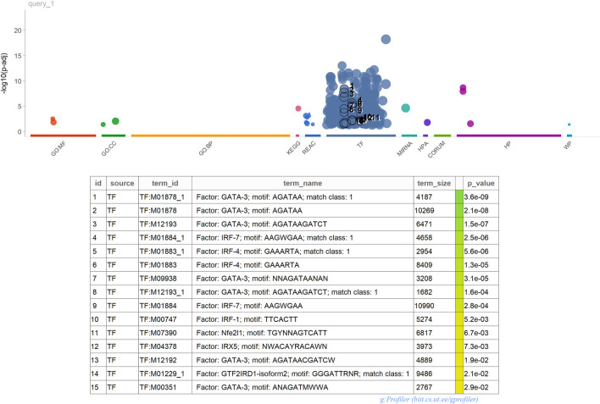
Task: Select the highest large TF data point
Action: coord(386,40)
